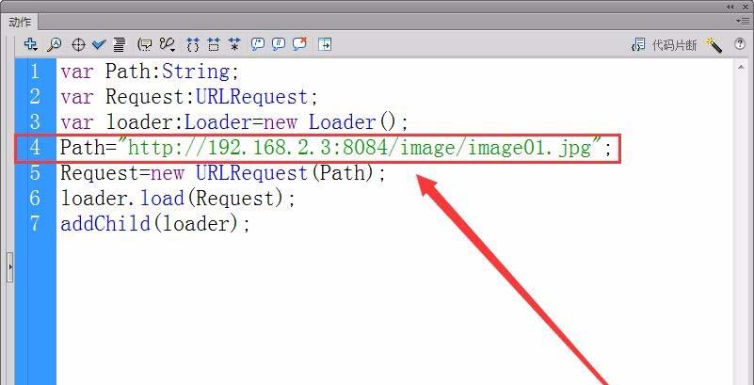Click the Collapse selection icon
The image size is (754, 385).
coord(214,44)
